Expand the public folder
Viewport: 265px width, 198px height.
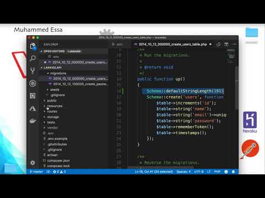[73, 101]
